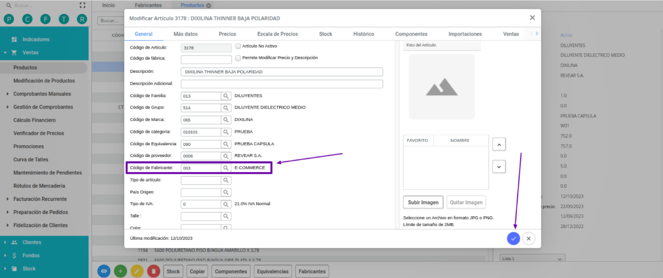Open Código de proveedor lookup
The height and width of the screenshot is (278, 663).
226,156
